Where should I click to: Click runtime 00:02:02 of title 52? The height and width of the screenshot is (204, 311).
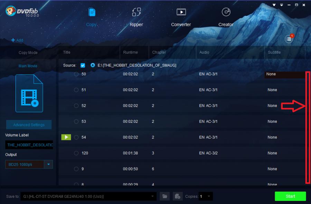(130, 106)
